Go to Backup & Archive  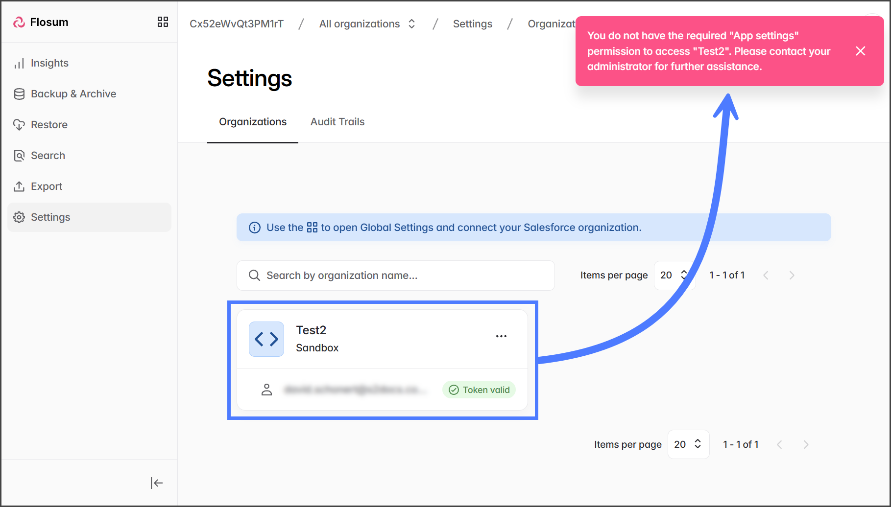[x=73, y=94]
